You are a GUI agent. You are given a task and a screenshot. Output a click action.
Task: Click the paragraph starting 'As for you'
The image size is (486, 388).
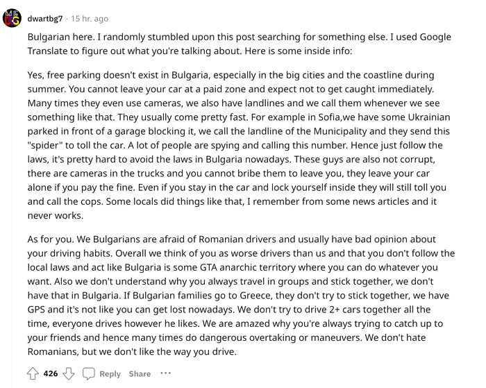point(241,296)
